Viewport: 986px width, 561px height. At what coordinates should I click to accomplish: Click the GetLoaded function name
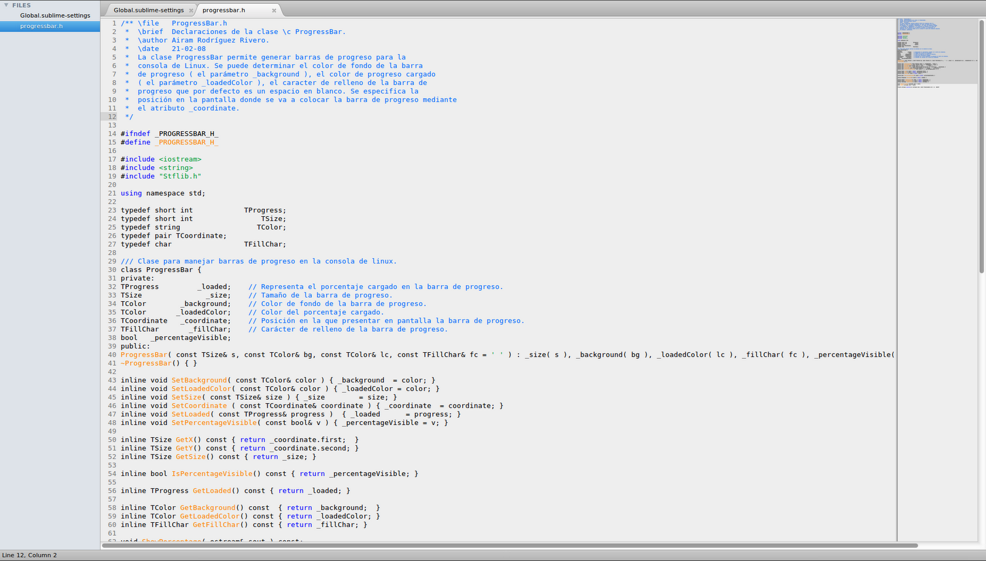coord(211,490)
